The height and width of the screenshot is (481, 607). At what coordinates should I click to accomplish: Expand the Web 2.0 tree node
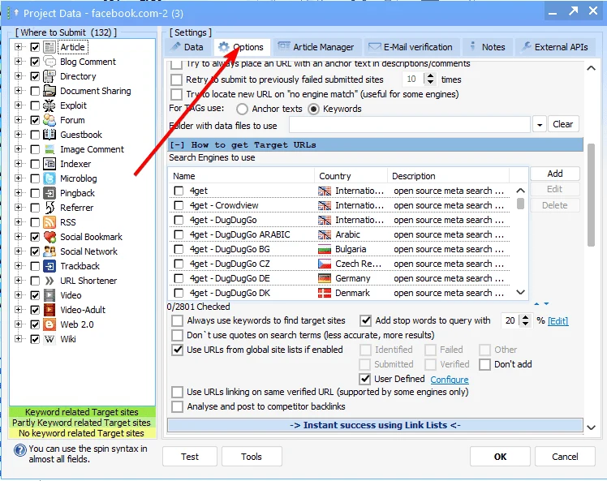18,324
